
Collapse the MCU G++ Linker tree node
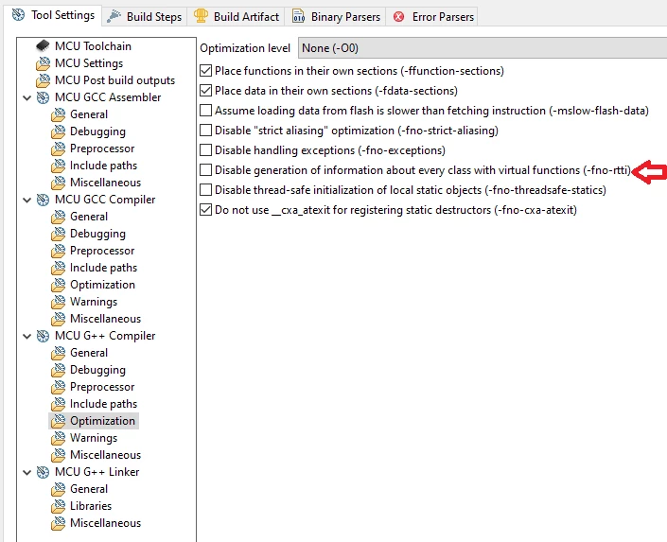click(x=27, y=472)
